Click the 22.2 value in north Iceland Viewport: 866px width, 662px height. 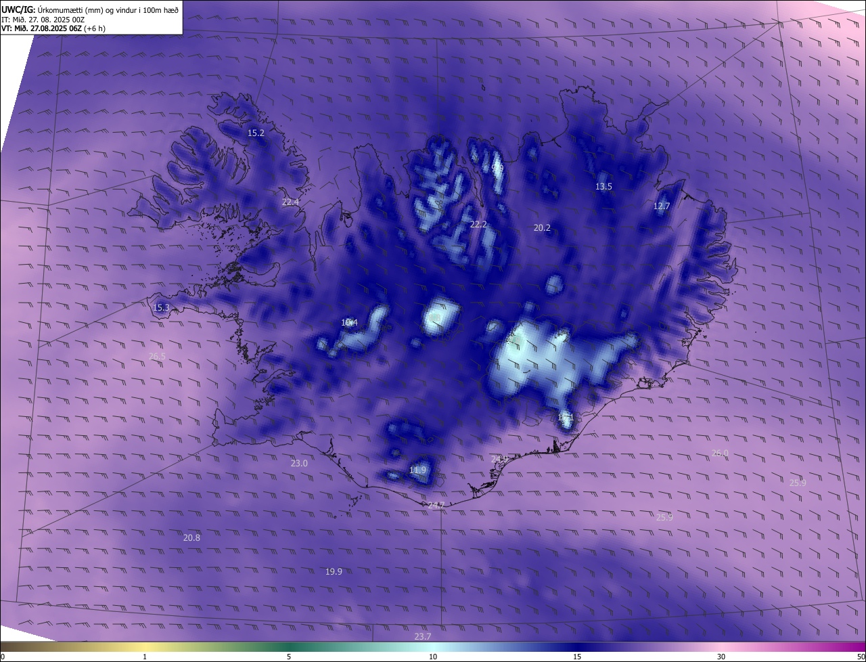click(478, 225)
